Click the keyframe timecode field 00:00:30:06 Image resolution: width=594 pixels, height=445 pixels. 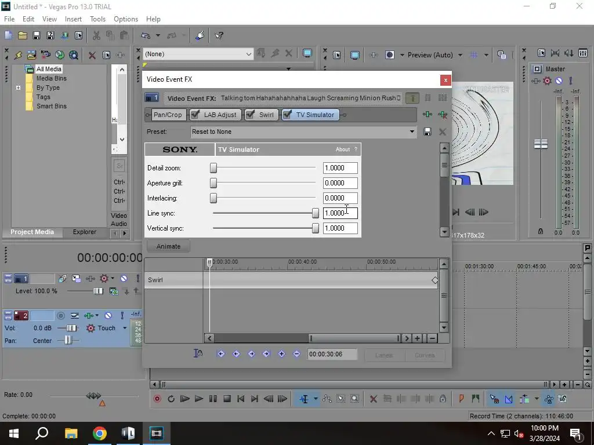pos(332,354)
